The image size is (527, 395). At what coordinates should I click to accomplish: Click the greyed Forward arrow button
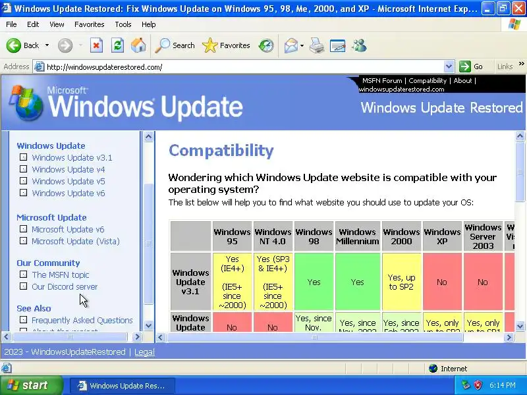point(65,45)
